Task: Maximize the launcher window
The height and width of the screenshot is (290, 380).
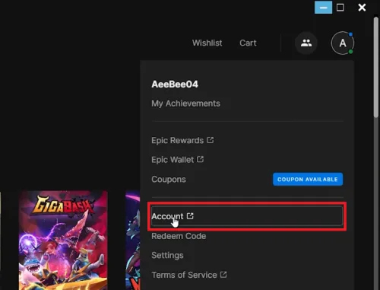Action: click(340, 8)
